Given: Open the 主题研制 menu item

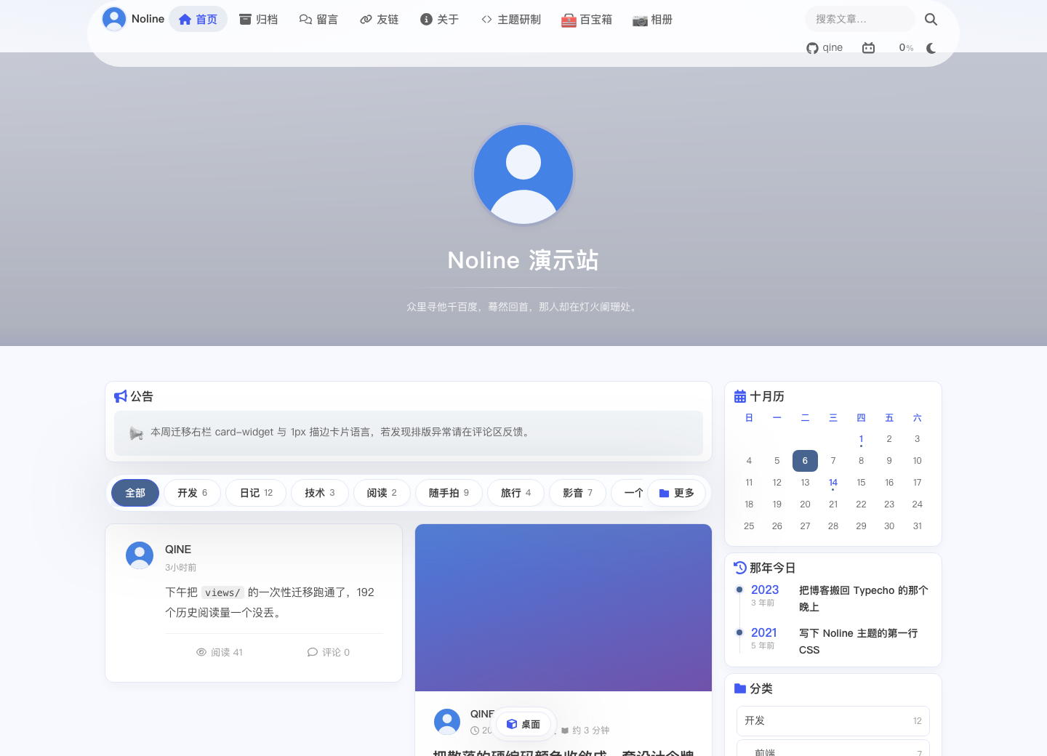Looking at the screenshot, I should click(x=511, y=19).
